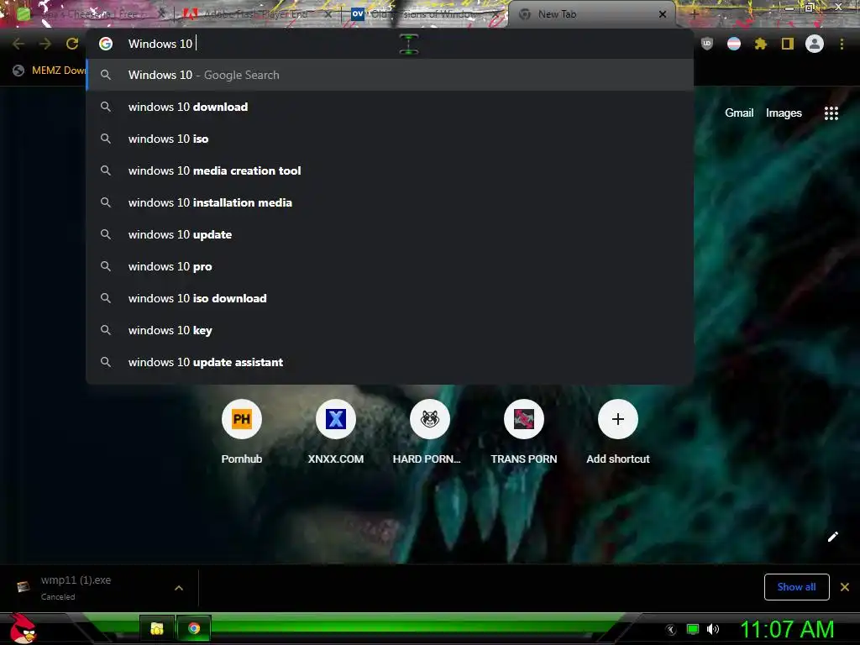
Task: Open the profile avatar menu
Action: [x=815, y=44]
